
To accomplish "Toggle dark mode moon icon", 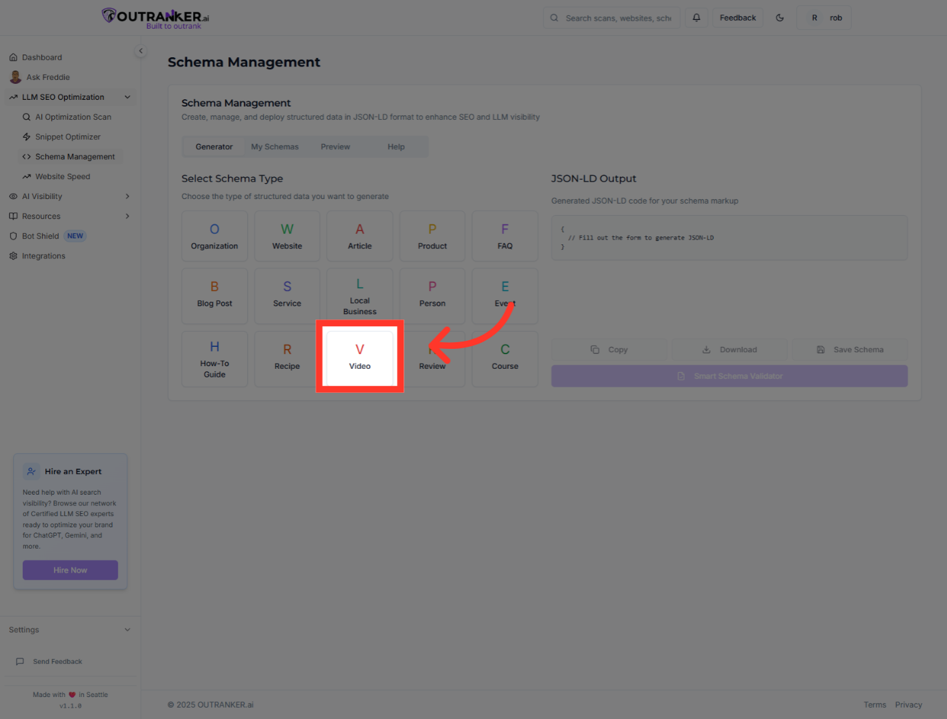I will 780,18.
